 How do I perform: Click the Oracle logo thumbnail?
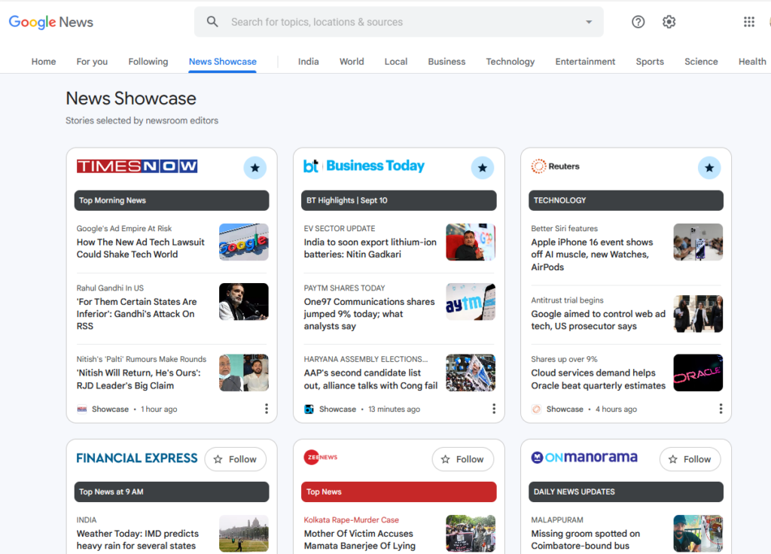698,373
